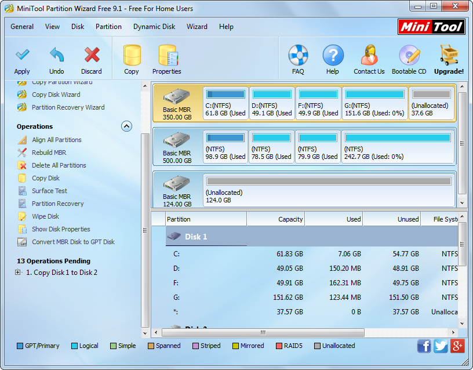This screenshot has width=473, height=370.
Task: Select the 98.9 GB NTFS partition block
Action: click(225, 147)
